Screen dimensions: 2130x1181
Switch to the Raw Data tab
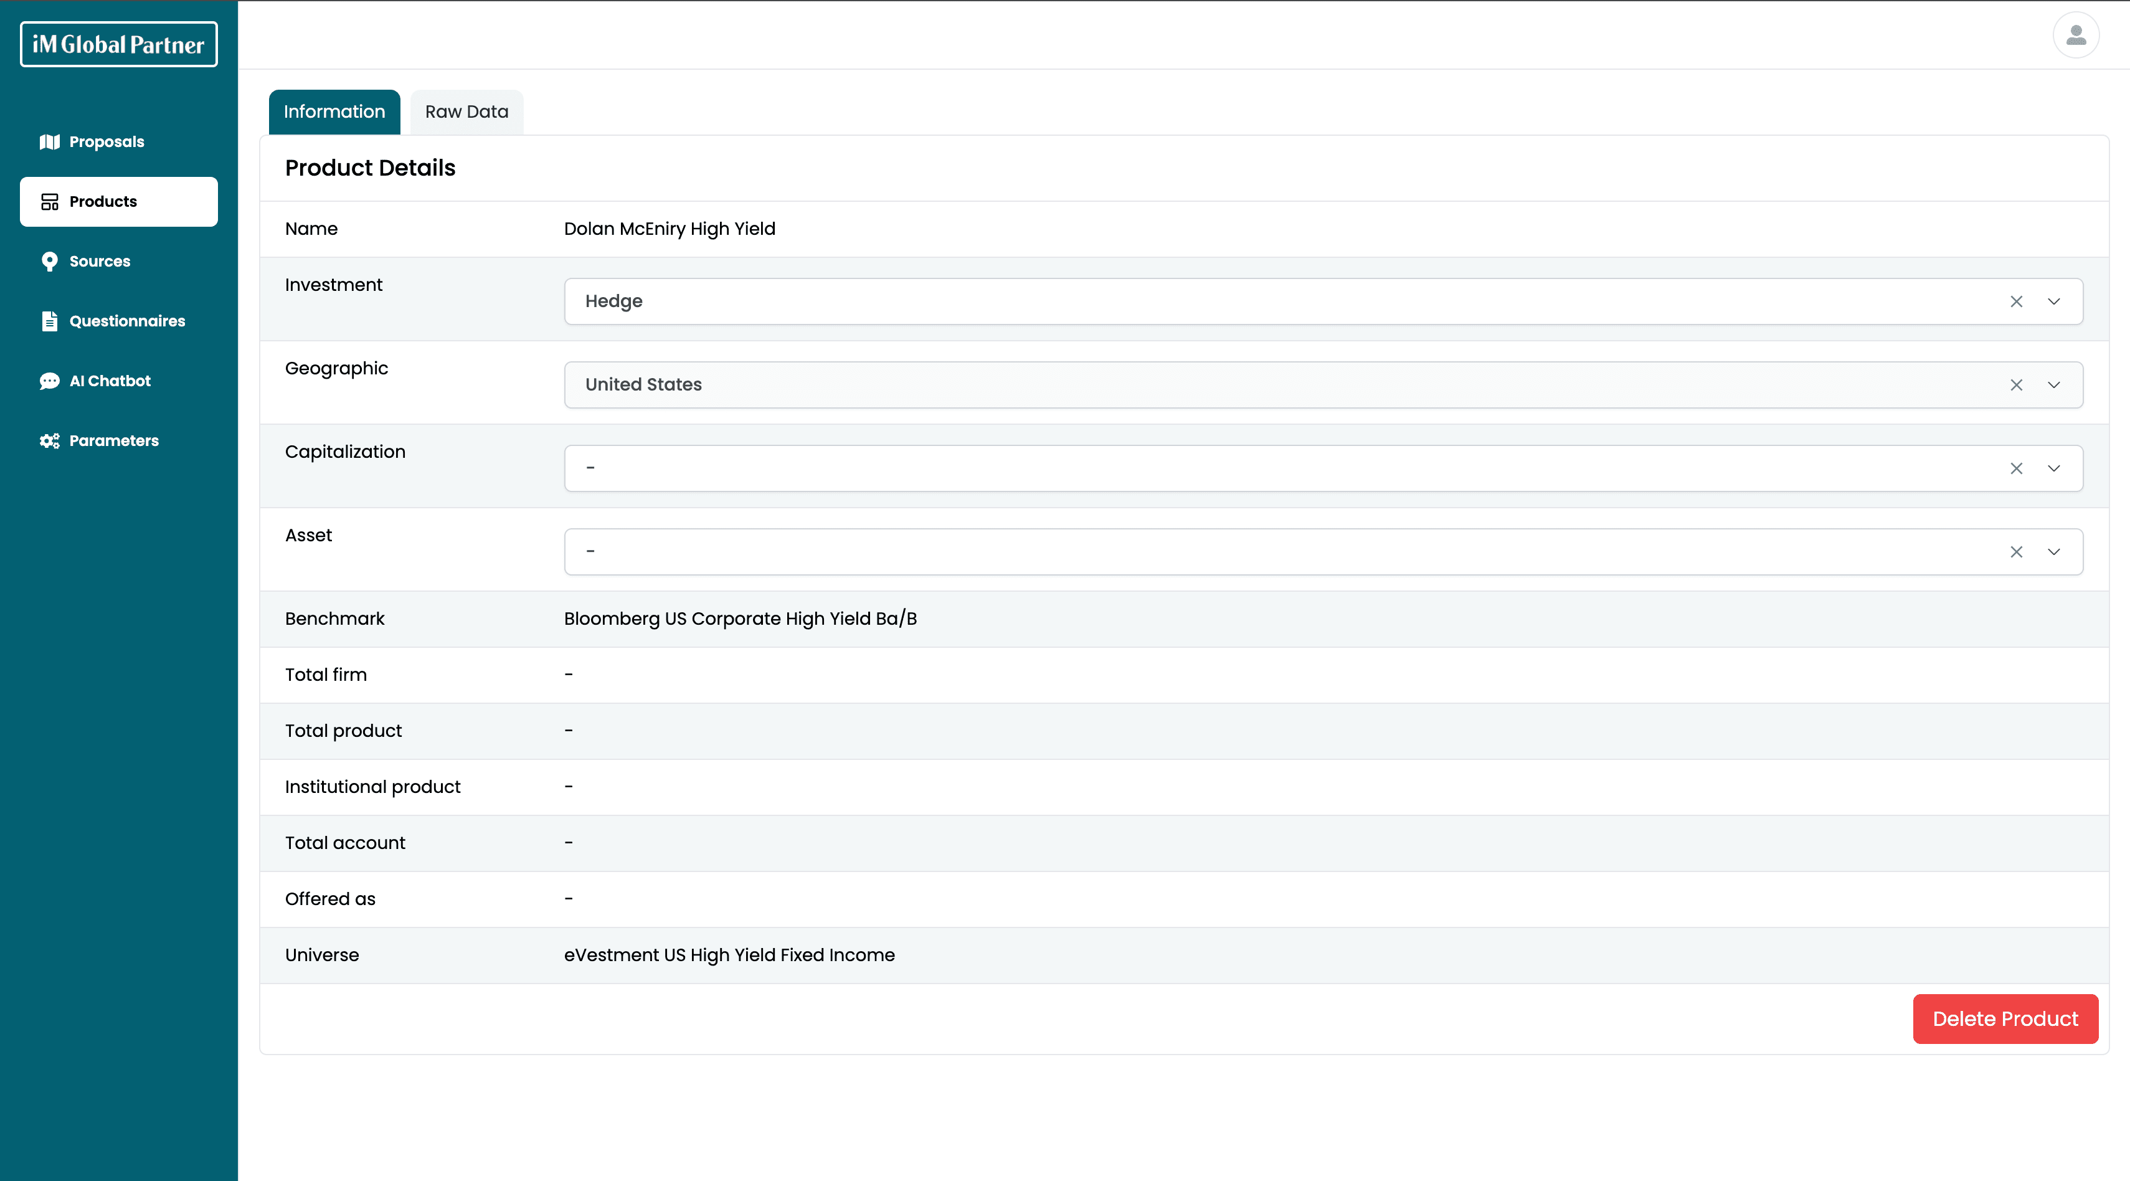point(466,111)
